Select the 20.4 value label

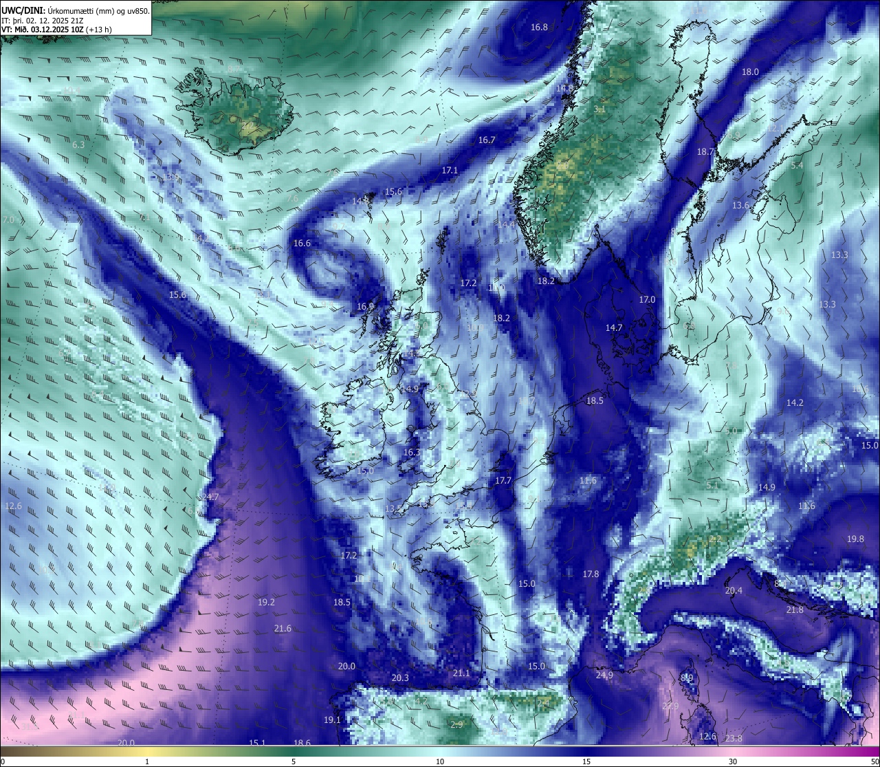734,591
